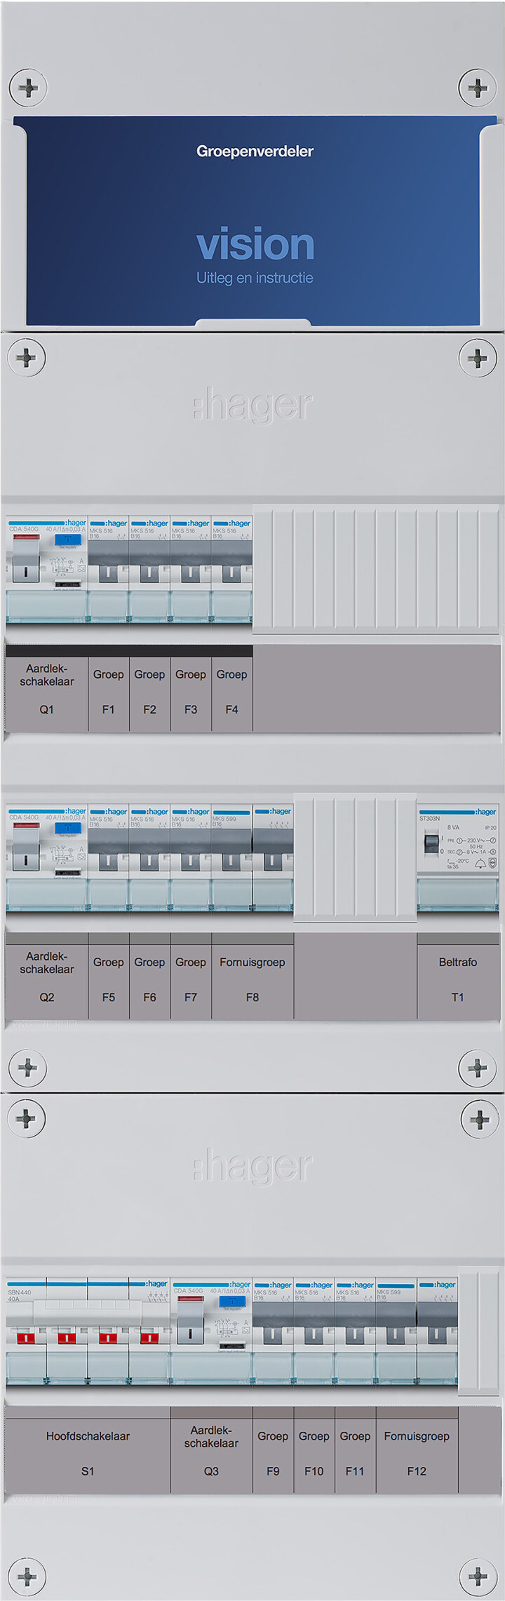505x1601 pixels.
Task: Click the 'ST303N' model marking on the transformer
Action: point(430,819)
